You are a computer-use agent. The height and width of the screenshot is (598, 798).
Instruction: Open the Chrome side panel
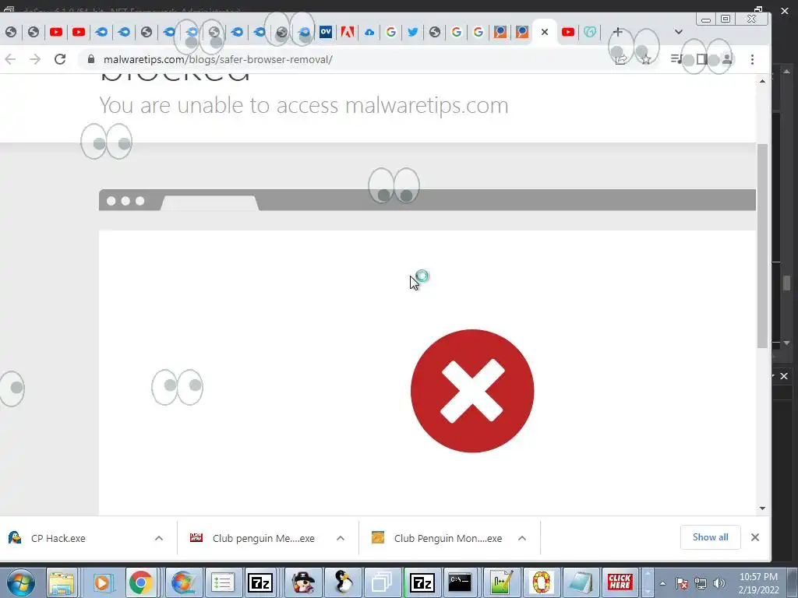[702, 59]
